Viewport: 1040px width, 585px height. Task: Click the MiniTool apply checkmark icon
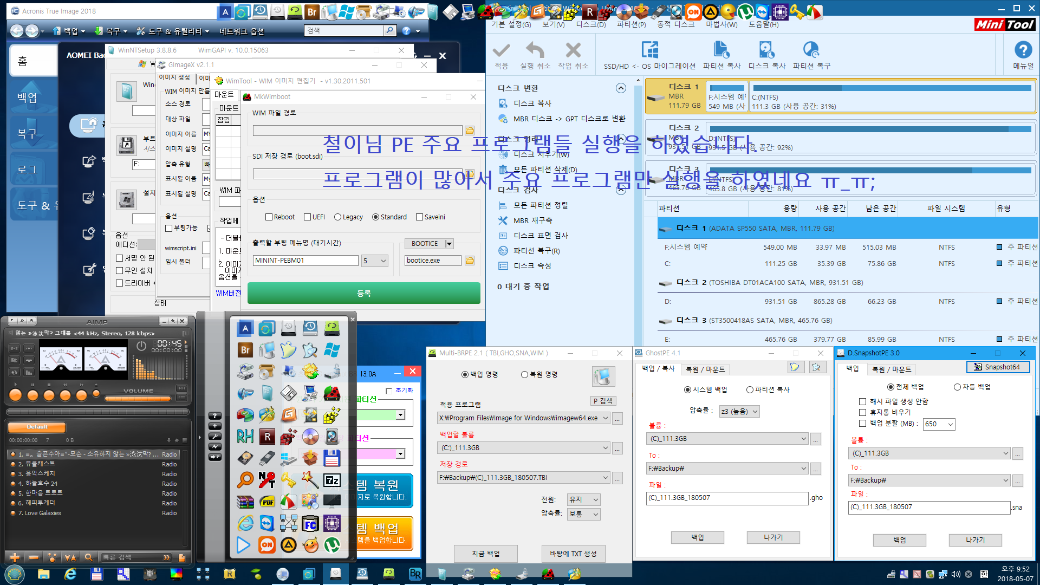pos(502,50)
